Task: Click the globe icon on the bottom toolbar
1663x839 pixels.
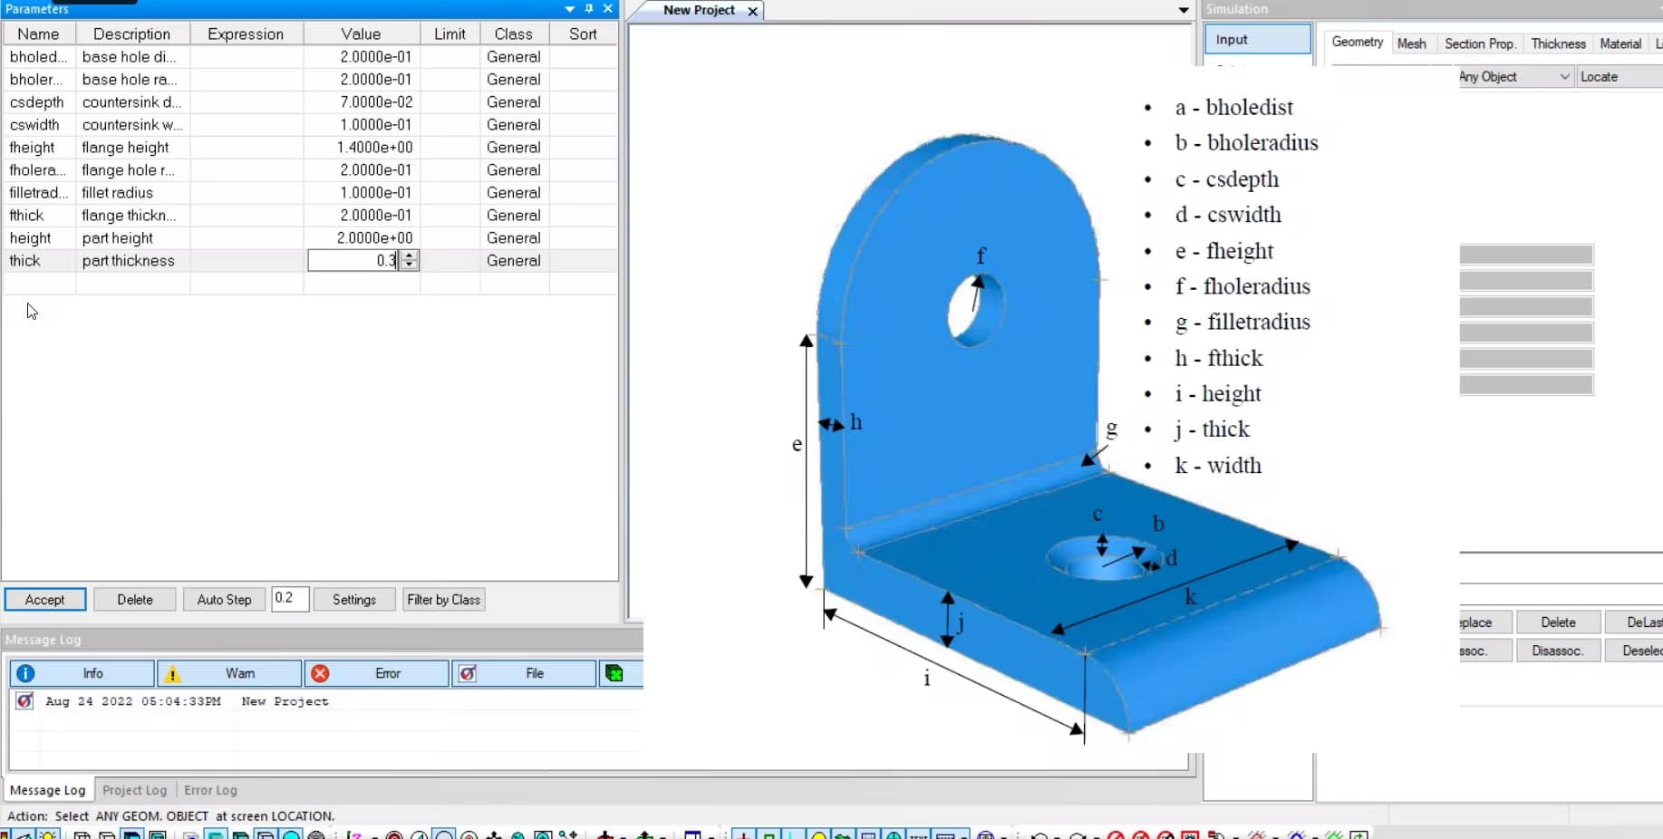Action: pyautogui.click(x=894, y=834)
